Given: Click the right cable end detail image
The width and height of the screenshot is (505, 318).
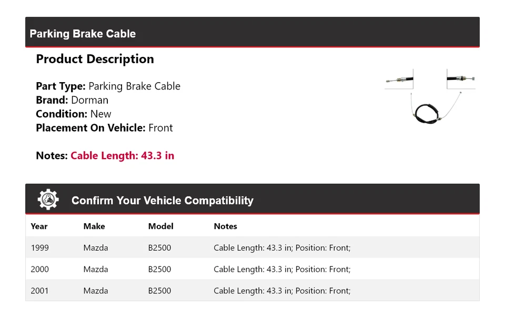Looking at the screenshot, I should [461, 79].
